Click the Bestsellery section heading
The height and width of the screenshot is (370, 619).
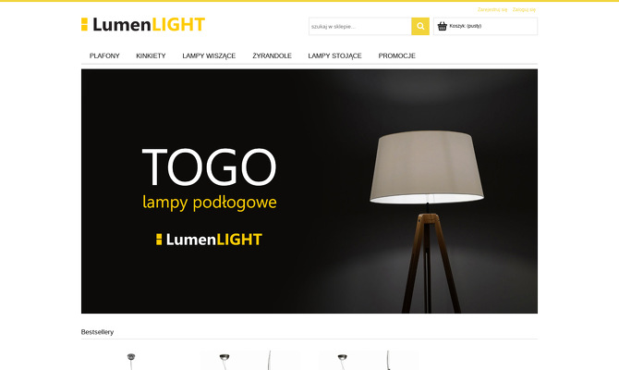pyautogui.click(x=97, y=332)
